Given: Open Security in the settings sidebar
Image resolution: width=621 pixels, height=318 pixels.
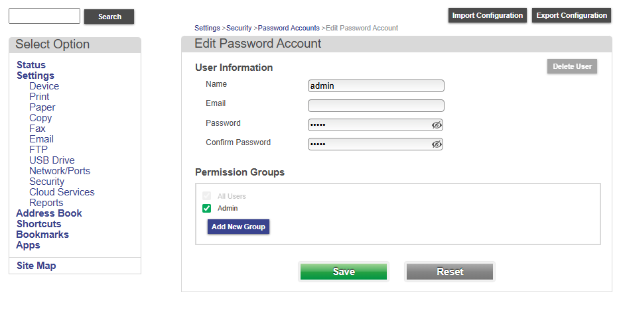Looking at the screenshot, I should click(46, 182).
